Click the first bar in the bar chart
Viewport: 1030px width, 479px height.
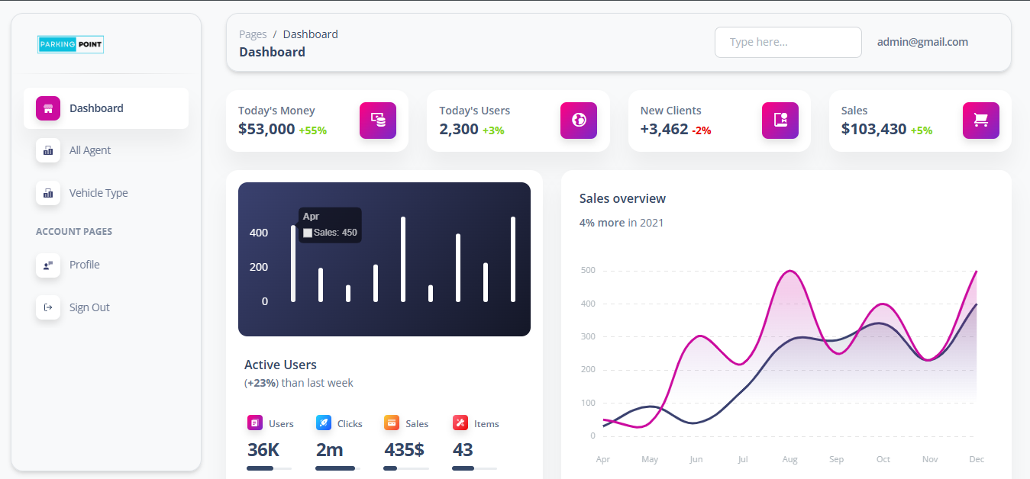pos(293,263)
